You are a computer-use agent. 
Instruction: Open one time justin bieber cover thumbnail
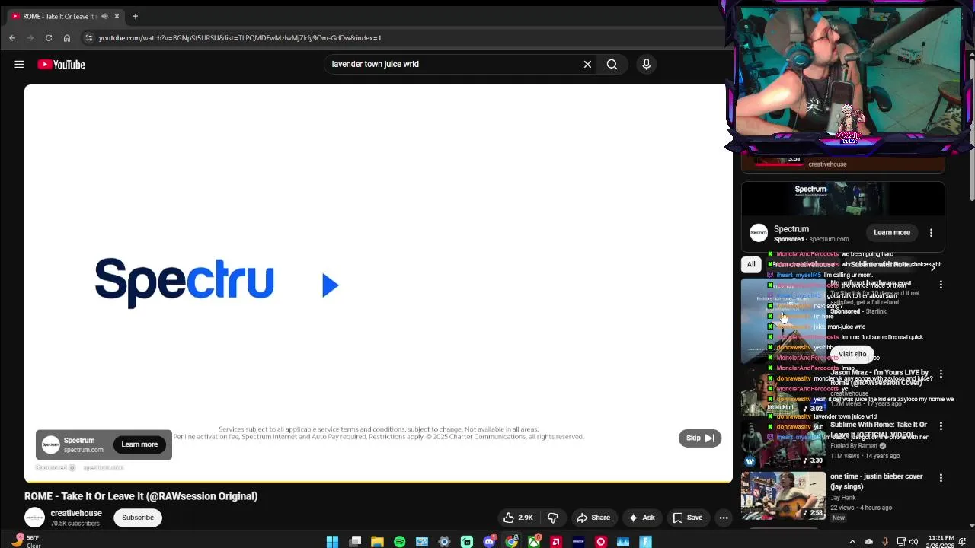pos(784,495)
